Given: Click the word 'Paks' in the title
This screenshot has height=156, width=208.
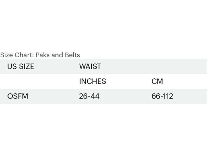Looking at the screenshot, I should [x=43, y=55].
